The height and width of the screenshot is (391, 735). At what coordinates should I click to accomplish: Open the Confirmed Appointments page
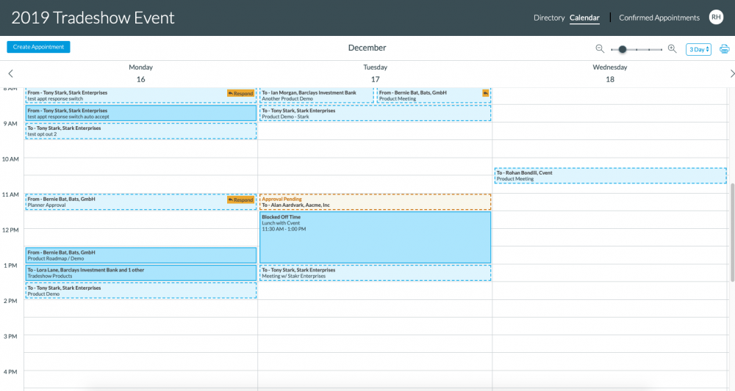coord(659,18)
